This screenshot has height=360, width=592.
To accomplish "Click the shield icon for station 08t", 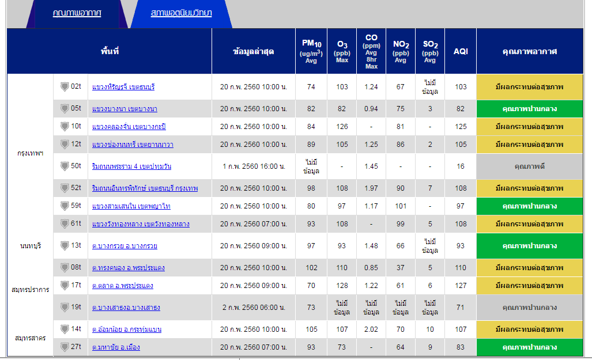I will (65, 267).
